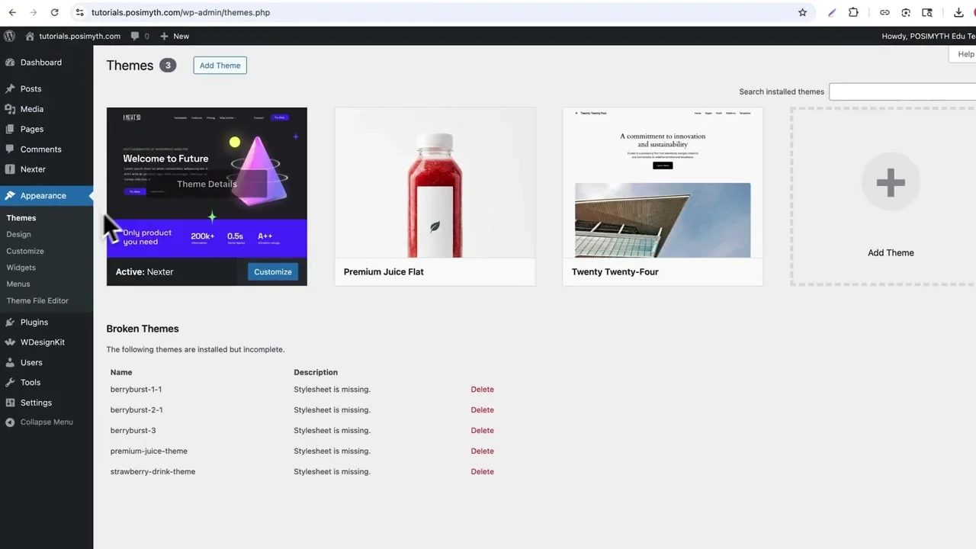Click Customize button on Nexter theme
This screenshot has height=549, width=976.
[x=273, y=272]
